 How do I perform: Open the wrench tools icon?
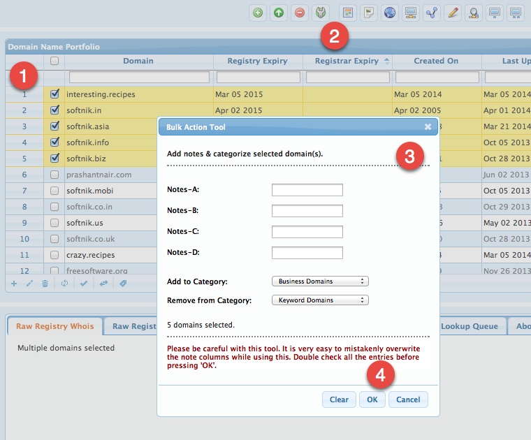321,13
